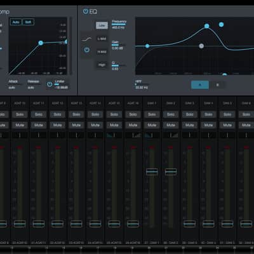The image size is (254, 254).
Task: Click the DAW 2 pan control
Action: point(171,135)
